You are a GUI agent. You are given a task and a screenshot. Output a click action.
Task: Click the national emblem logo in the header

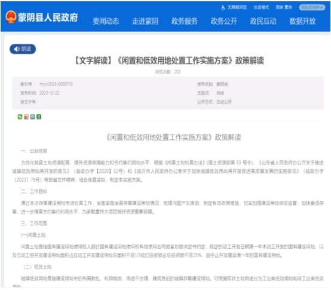coord(11,17)
